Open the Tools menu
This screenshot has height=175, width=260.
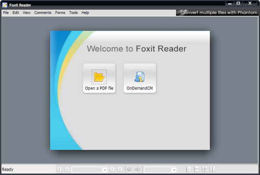[73, 13]
